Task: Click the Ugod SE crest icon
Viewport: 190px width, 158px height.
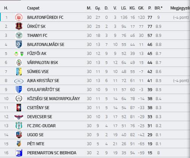Action: [19, 135]
